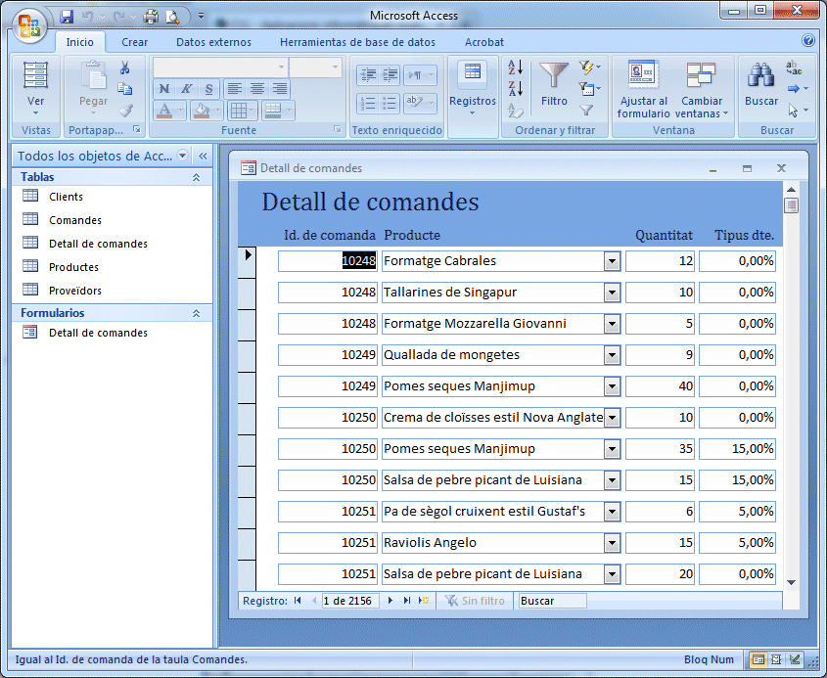Click the font color A icon
The width and height of the screenshot is (827, 678).
point(164,111)
